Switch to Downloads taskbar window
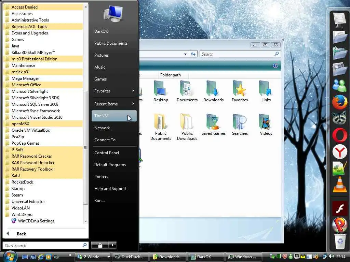This screenshot has height=262, width=350. point(167,257)
